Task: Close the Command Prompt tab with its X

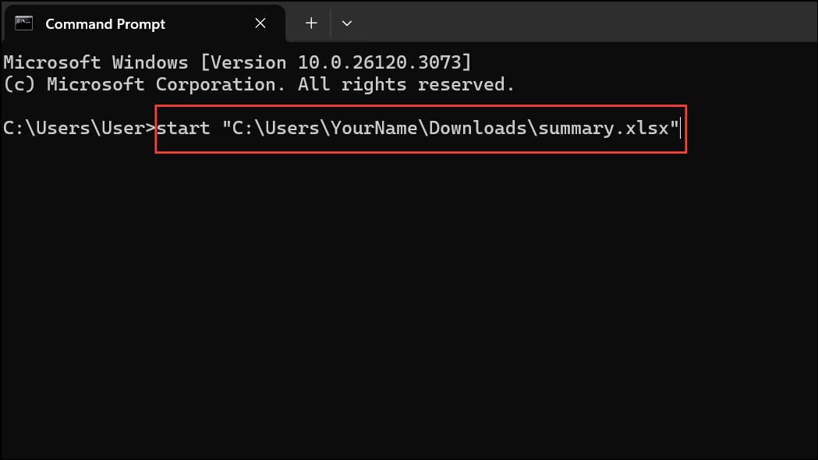Action: point(260,23)
